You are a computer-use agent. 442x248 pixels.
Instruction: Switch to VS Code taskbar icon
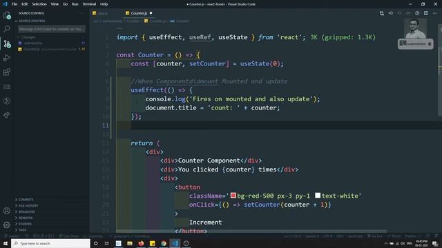tap(175, 243)
